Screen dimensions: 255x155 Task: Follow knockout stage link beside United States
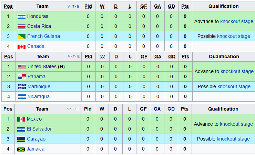pyautogui.click(x=237, y=71)
